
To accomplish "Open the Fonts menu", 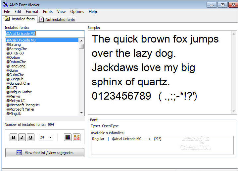I will (x=48, y=12).
